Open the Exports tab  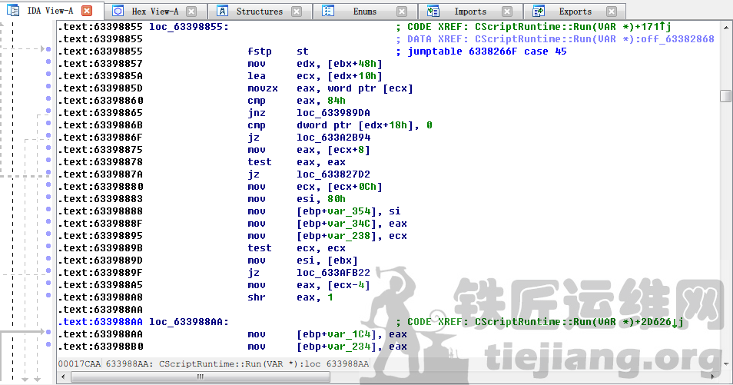point(575,12)
